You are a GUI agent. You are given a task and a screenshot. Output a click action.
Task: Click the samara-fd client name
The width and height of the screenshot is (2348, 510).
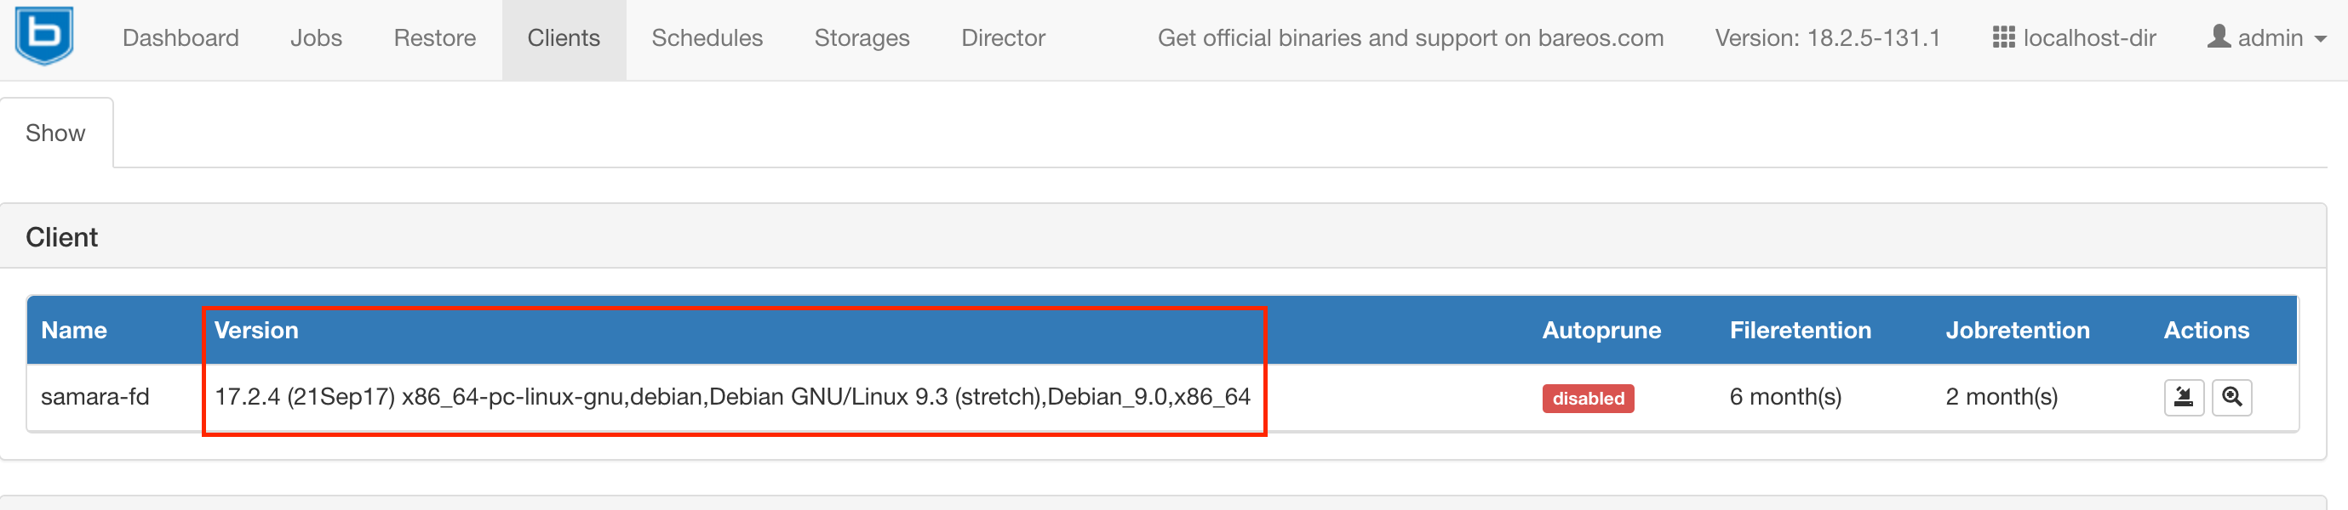[94, 397]
